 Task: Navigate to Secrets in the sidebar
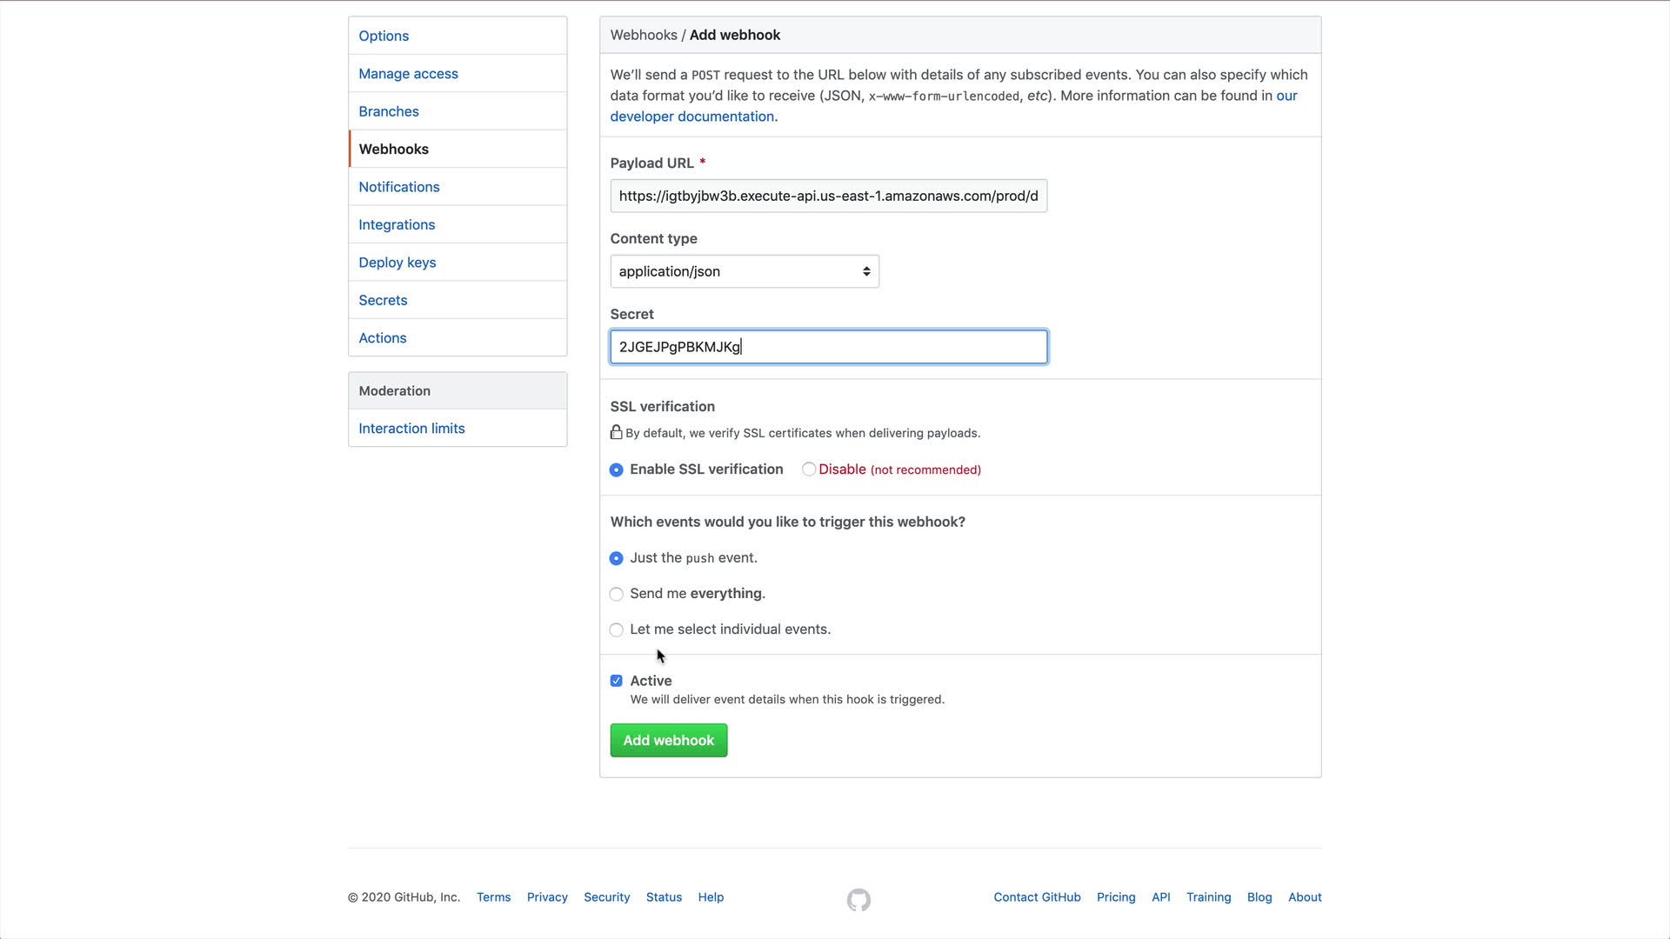coord(383,300)
